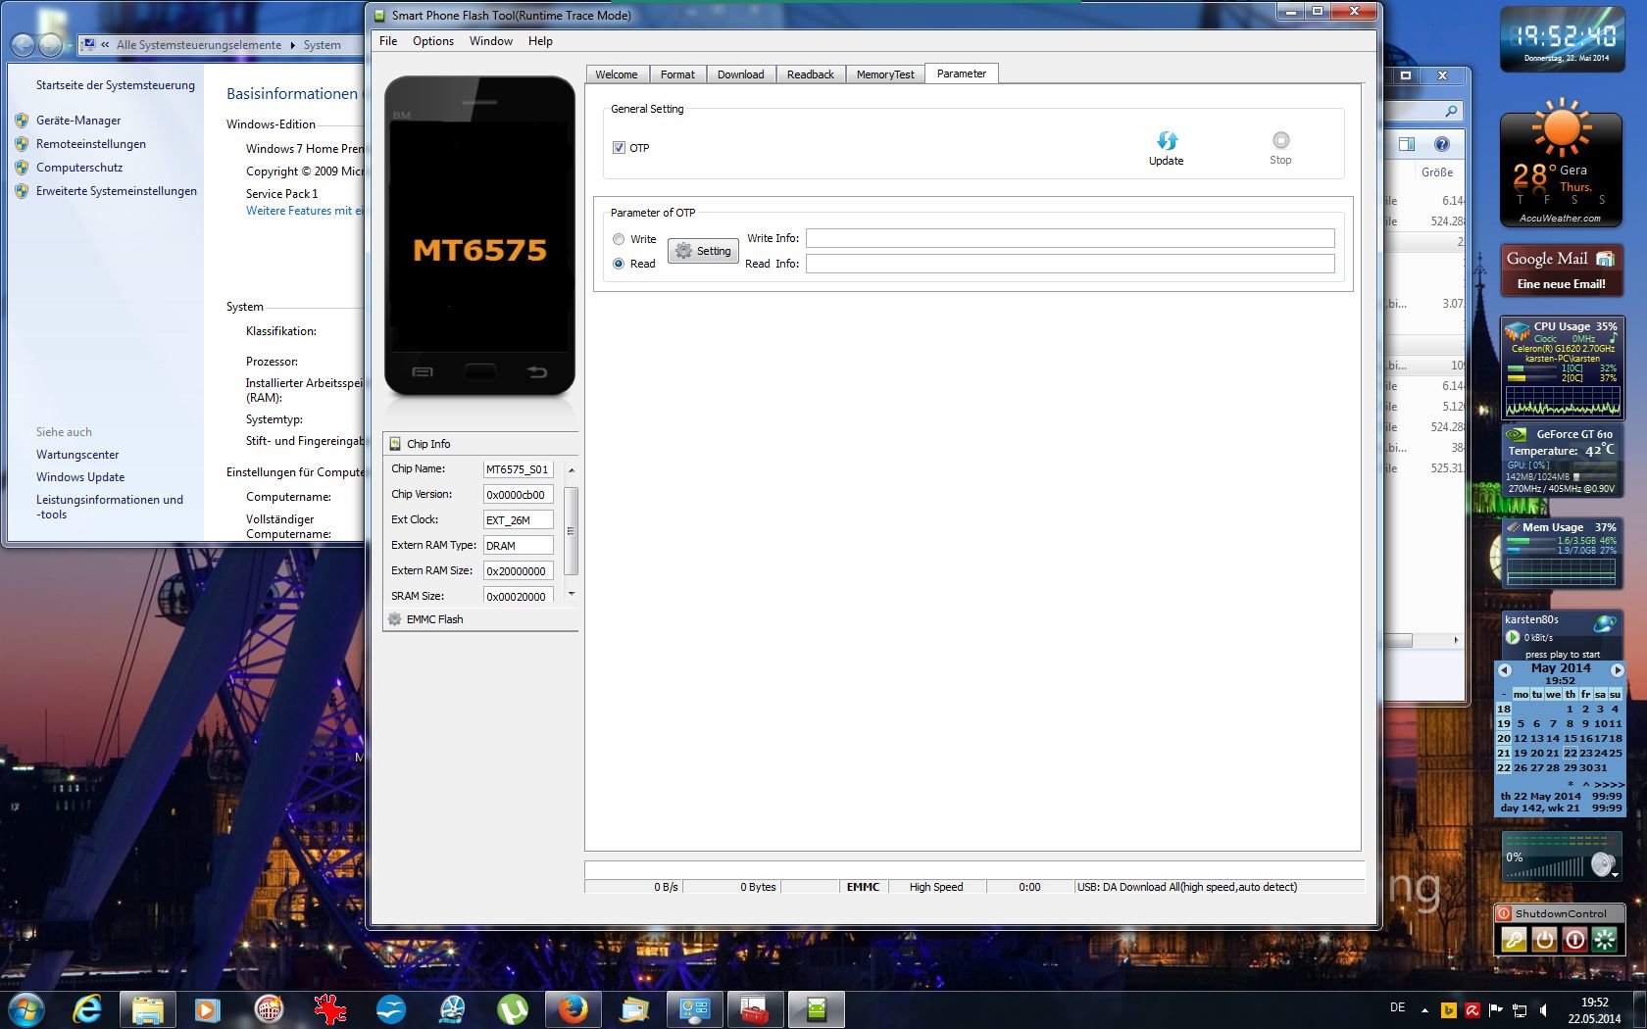
Task: Click the Chip Info scroll down arrow
Action: (x=572, y=594)
